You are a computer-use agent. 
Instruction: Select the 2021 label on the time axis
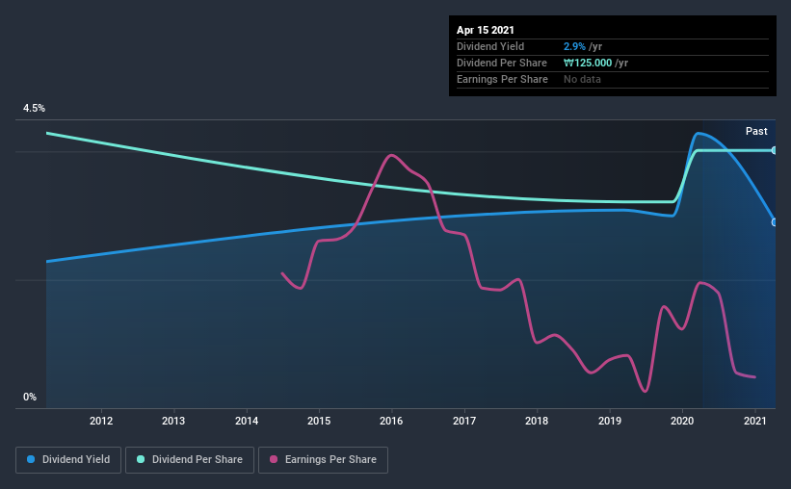coord(754,421)
